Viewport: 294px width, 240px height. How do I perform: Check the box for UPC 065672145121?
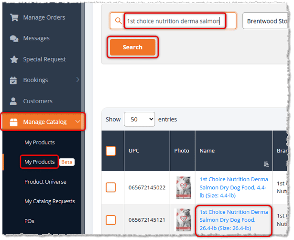[x=110, y=220]
